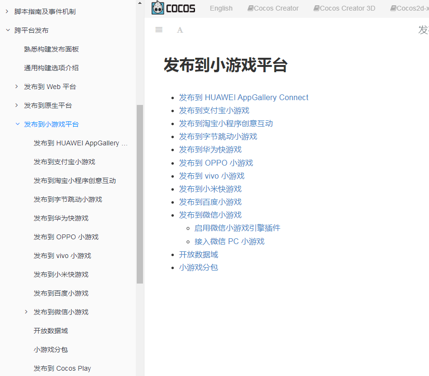
Task: Follow content link 发布到小米快游戏
Action: coord(210,189)
